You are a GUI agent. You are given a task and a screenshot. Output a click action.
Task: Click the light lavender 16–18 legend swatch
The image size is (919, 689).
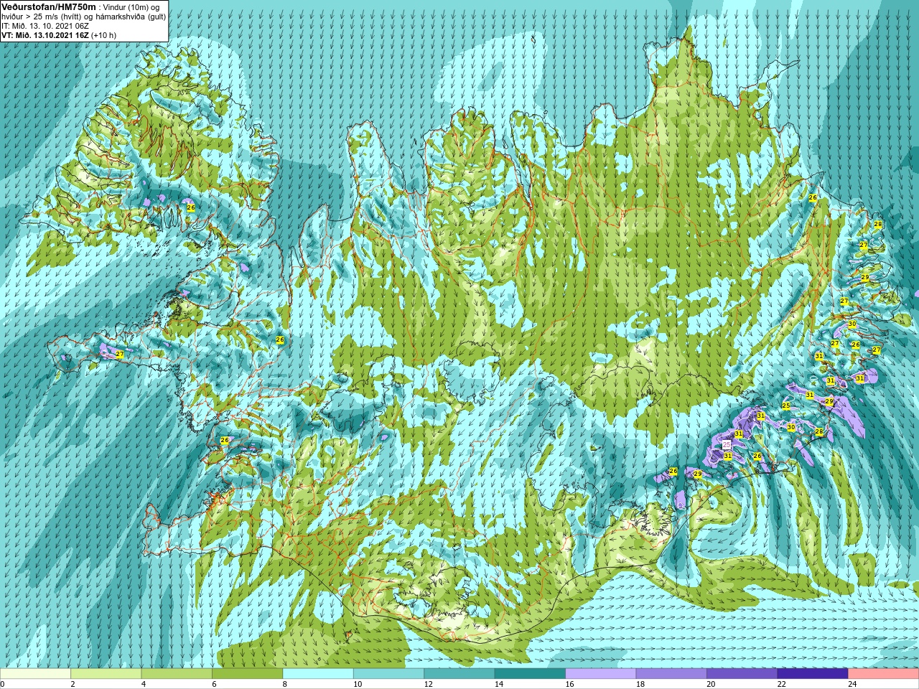point(601,674)
